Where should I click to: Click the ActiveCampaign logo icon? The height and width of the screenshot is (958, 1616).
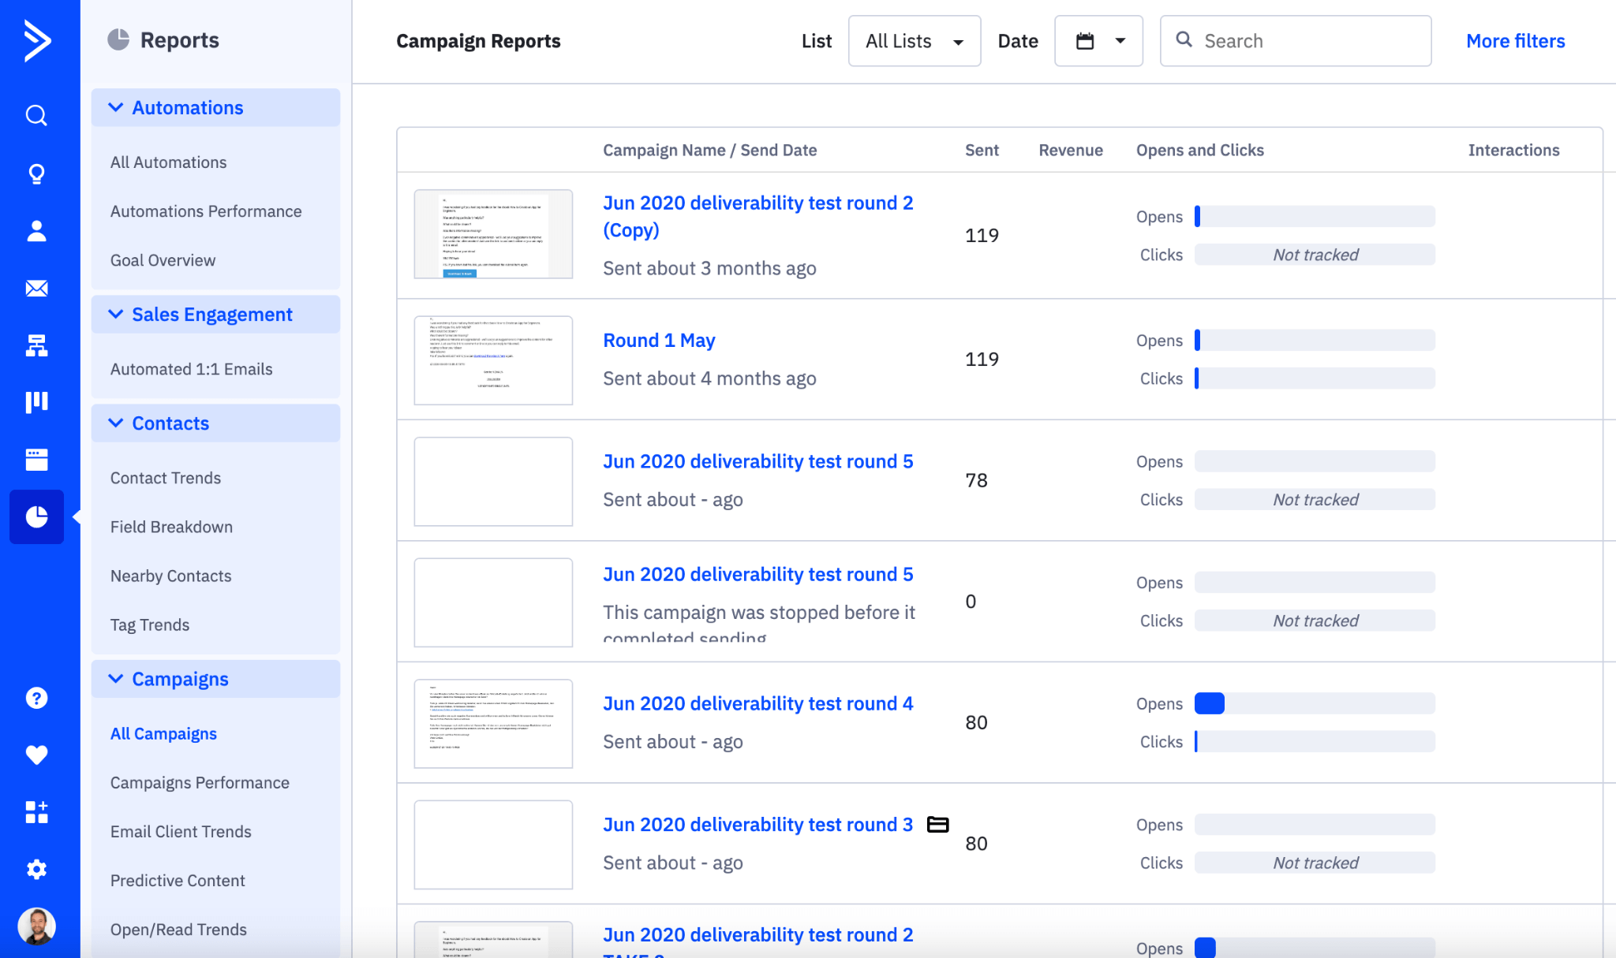[37, 40]
